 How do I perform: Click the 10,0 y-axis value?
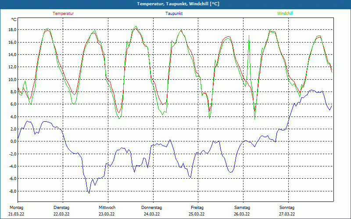click(x=12, y=79)
